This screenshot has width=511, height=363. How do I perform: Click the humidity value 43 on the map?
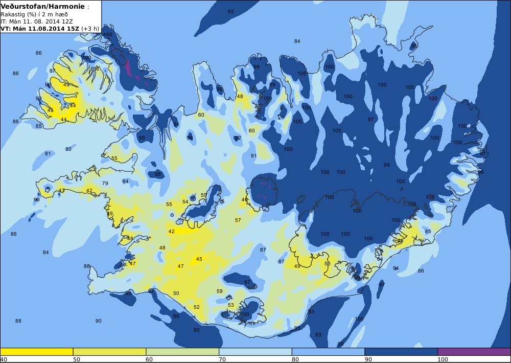coord(66,85)
